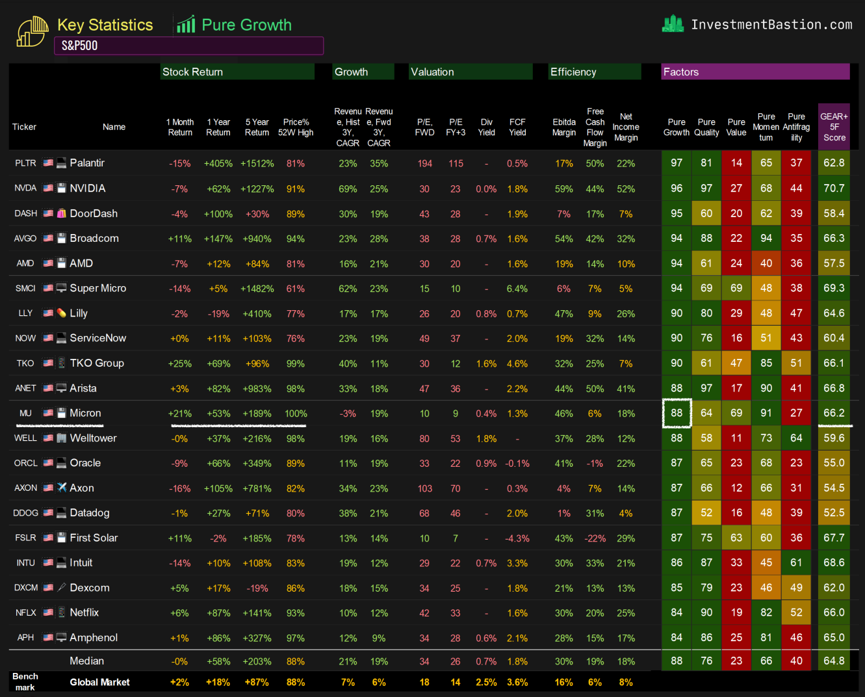Click the Super Micro company name
Image resolution: width=865 pixels, height=697 pixels.
point(98,288)
